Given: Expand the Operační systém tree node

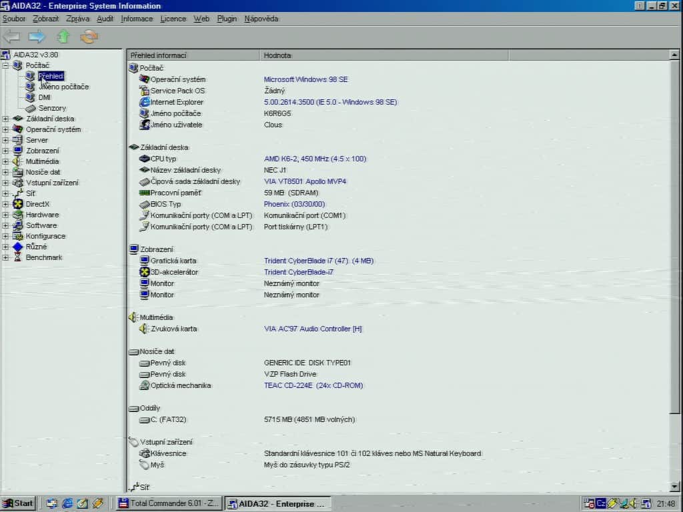Looking at the screenshot, I should point(5,129).
